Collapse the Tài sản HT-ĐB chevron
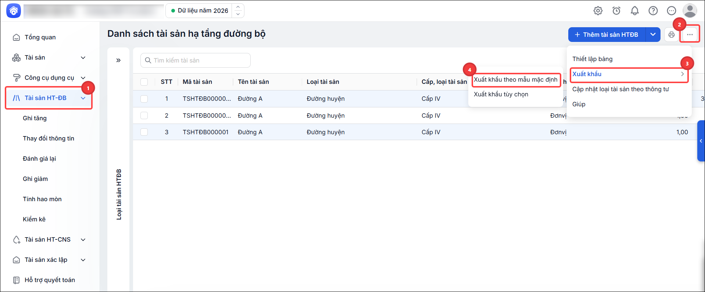 [x=83, y=98]
